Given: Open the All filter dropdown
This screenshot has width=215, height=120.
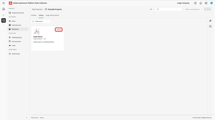Looking at the screenshot, I should click(x=152, y=9).
